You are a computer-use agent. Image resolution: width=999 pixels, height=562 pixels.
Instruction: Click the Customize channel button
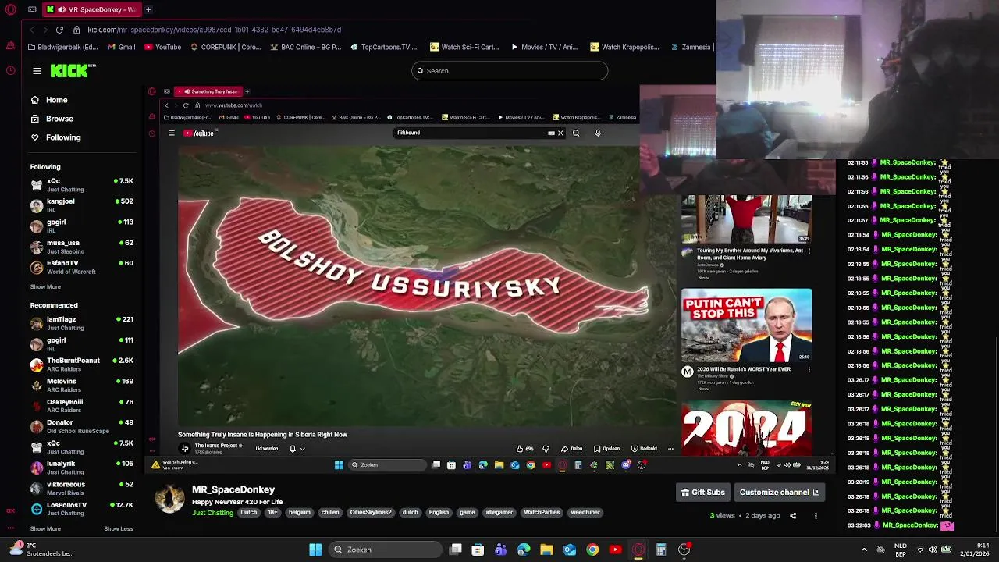click(779, 493)
